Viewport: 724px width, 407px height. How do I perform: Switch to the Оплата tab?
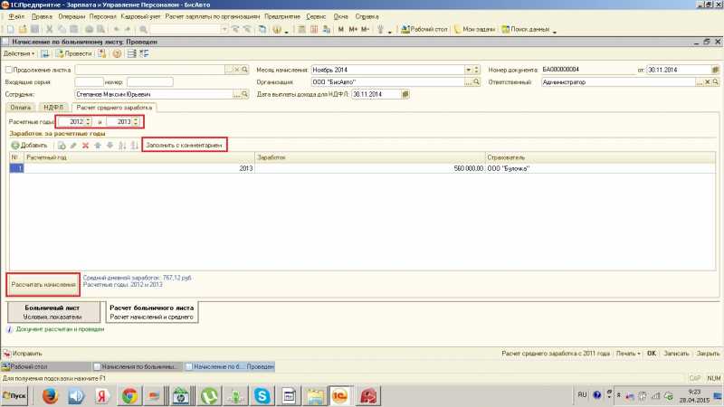(21, 107)
